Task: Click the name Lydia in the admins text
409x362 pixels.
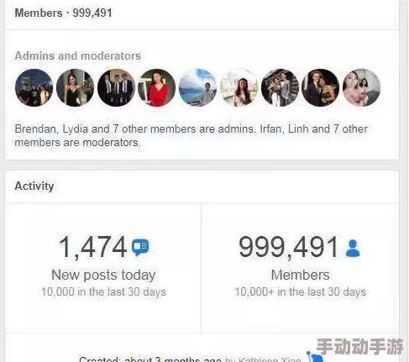Action: click(x=76, y=129)
